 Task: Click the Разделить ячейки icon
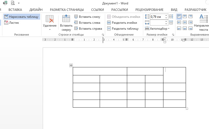(109, 23)
